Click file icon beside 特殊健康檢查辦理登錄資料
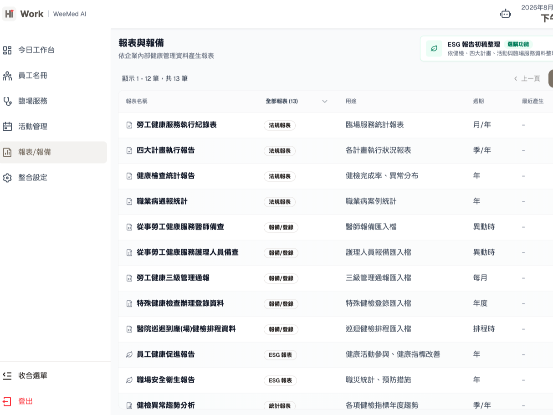 (x=129, y=303)
